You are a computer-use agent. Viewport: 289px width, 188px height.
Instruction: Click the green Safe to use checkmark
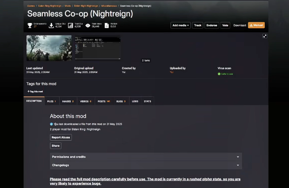219,74
